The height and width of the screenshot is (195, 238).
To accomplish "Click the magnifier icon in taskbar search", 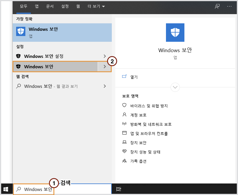I will [x=18, y=189].
